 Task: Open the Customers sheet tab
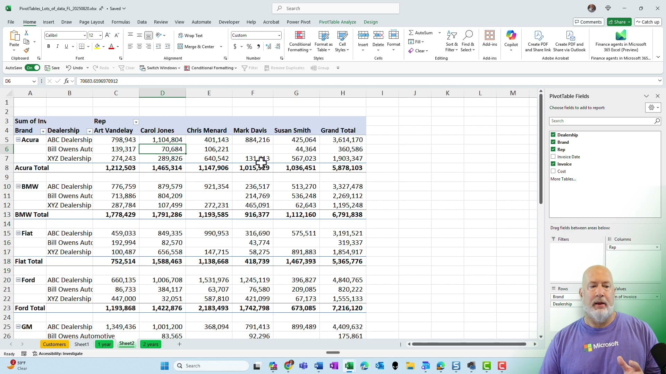tap(54, 344)
